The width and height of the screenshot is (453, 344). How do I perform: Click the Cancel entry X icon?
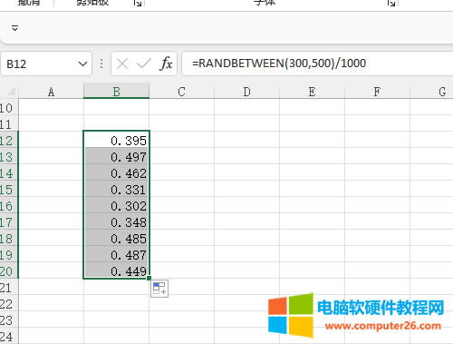pos(122,64)
